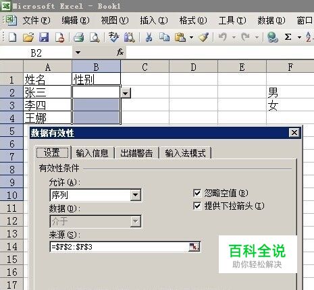
Task: Open the Undo history dropdown arrow
Action: pyautogui.click(x=234, y=37)
